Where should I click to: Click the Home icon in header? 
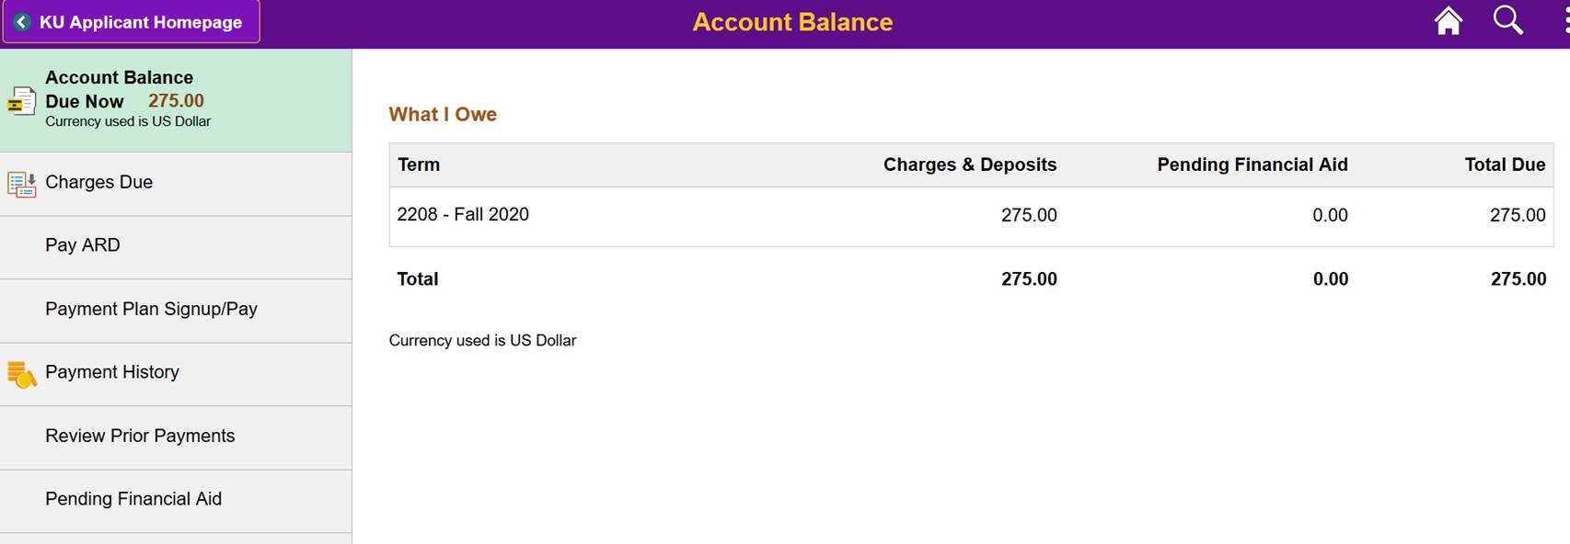1448,21
